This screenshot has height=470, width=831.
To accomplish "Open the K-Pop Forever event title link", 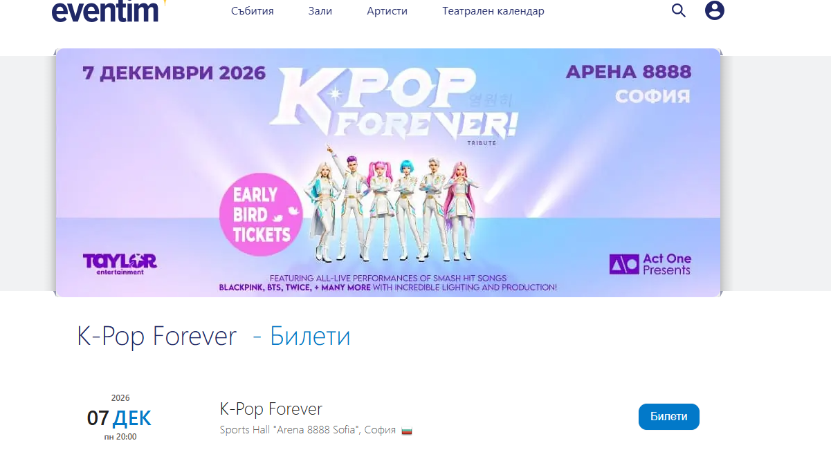I will [271, 408].
